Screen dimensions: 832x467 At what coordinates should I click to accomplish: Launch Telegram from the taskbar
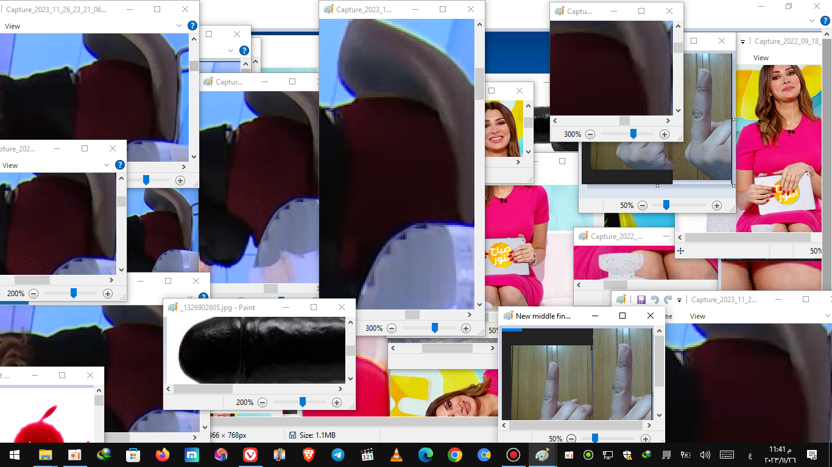[x=337, y=455]
